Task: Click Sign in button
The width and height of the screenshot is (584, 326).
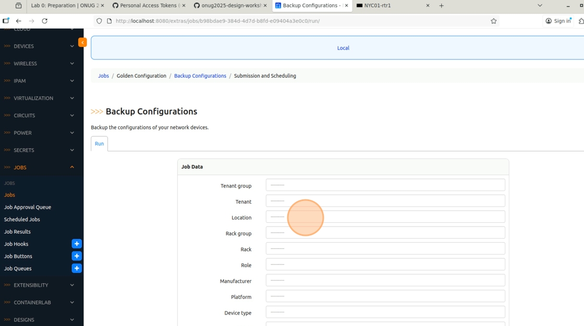Action: point(558,21)
